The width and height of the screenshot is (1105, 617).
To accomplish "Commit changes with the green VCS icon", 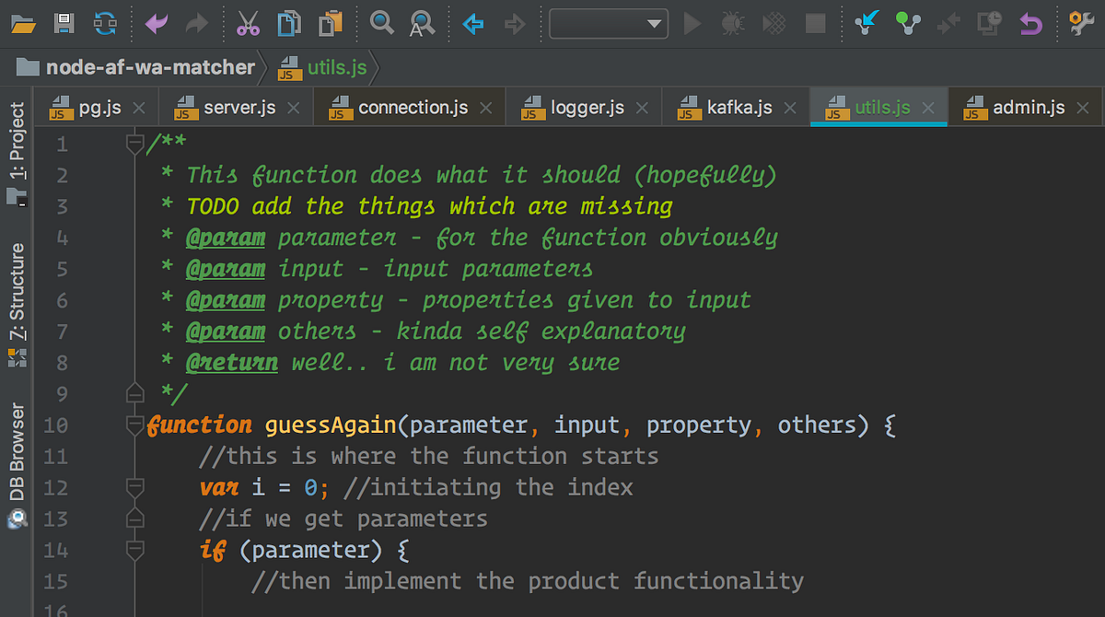I will tap(908, 23).
